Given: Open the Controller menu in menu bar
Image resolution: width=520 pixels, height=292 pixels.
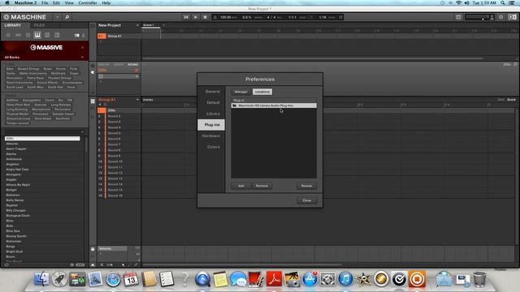Looking at the screenshot, I should tap(88, 2).
